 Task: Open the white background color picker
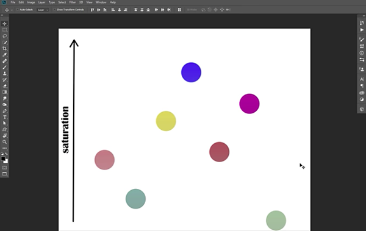(x=6, y=162)
